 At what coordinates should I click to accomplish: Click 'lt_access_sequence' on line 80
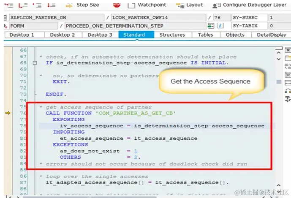(166, 138)
